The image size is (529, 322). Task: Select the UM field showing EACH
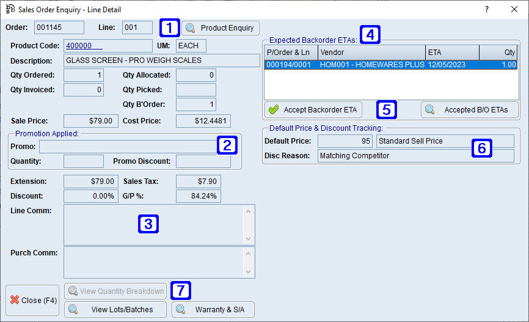191,46
